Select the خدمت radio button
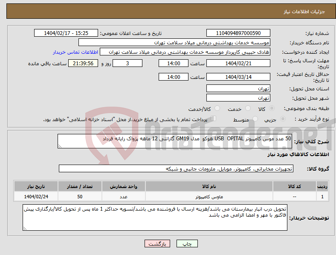The height and width of the screenshot is (255, 336). click(248, 108)
